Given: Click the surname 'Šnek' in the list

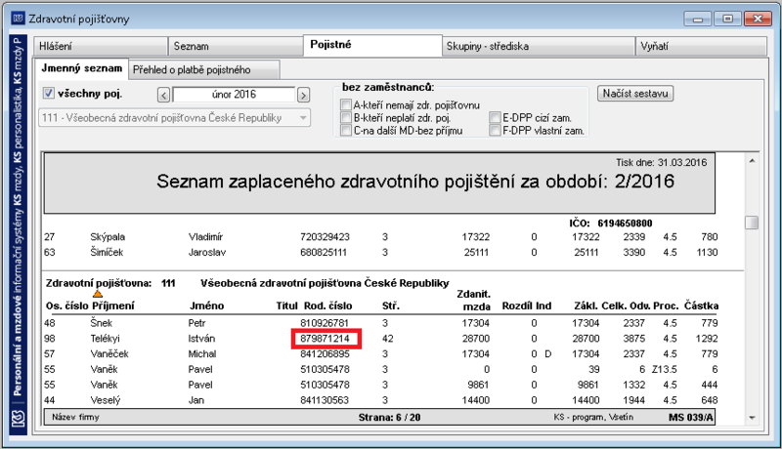Looking at the screenshot, I should click(102, 323).
